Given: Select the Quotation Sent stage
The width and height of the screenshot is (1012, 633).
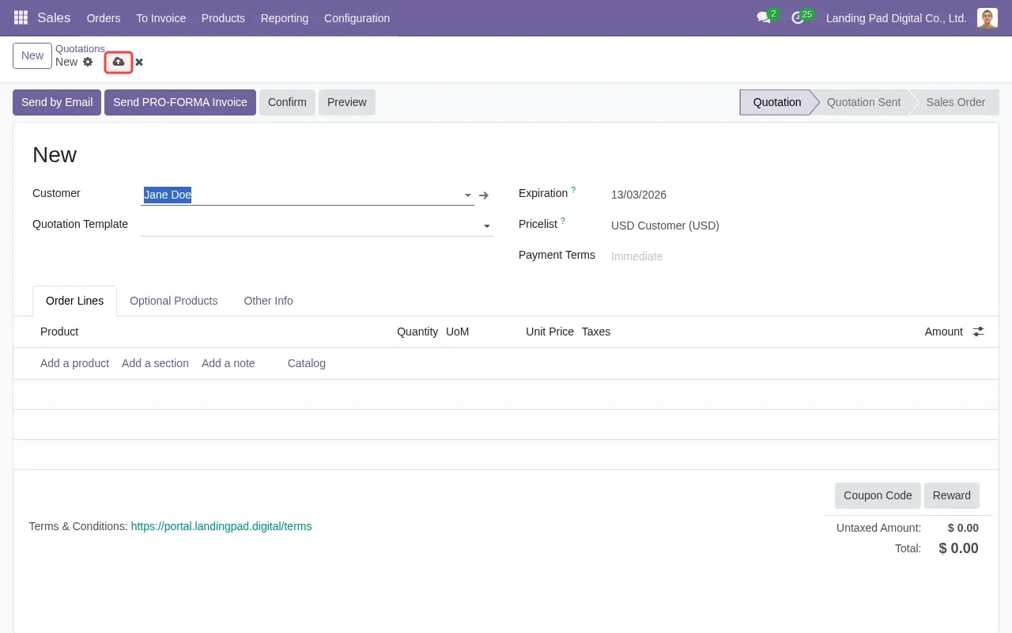Looking at the screenshot, I should (x=863, y=102).
